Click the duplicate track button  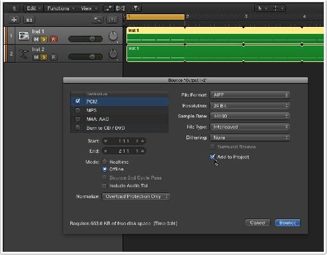pos(29,20)
